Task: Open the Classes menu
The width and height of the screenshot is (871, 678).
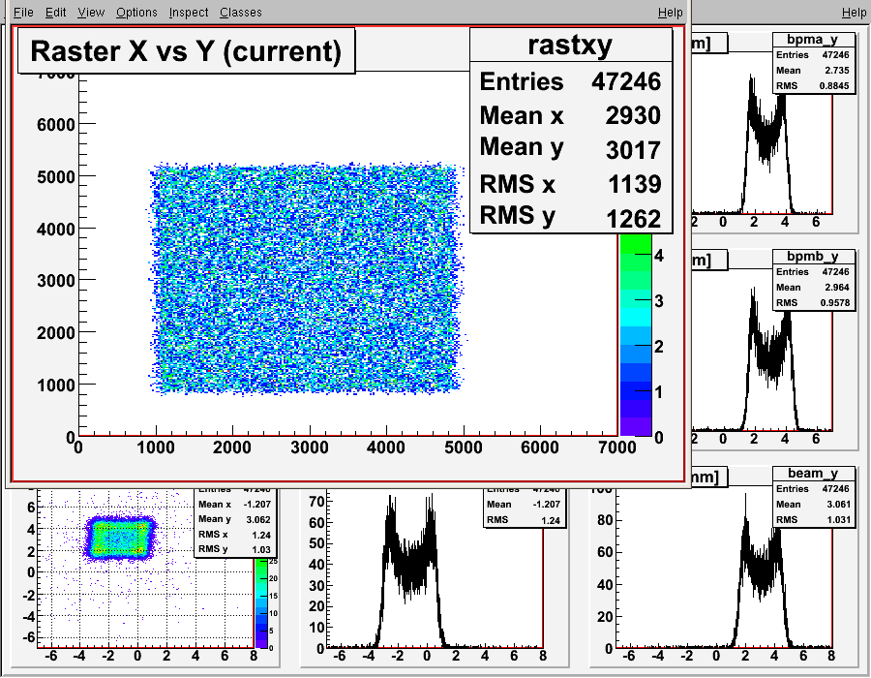Action: [241, 13]
